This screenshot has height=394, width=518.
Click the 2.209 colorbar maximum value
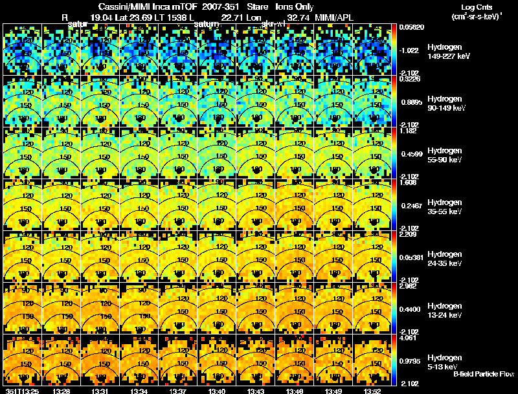(x=408, y=235)
